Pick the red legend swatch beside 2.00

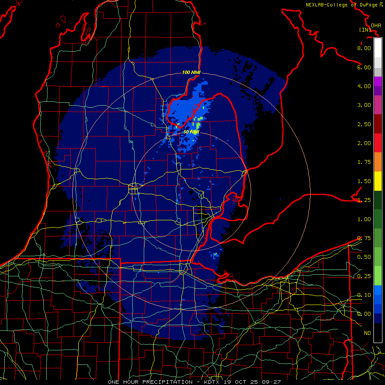pos(378,143)
